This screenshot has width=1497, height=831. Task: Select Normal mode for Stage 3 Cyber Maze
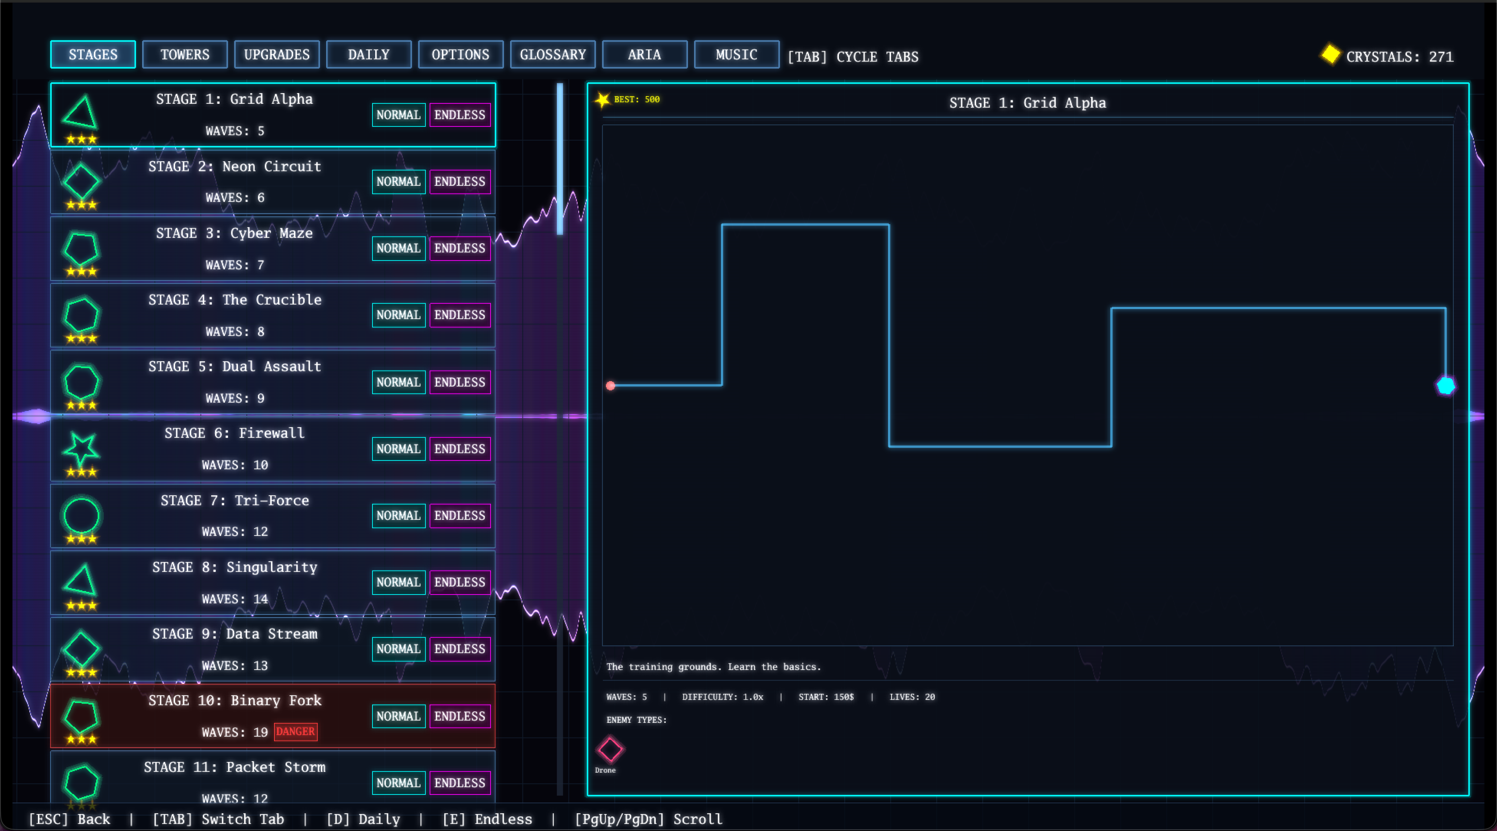point(398,248)
